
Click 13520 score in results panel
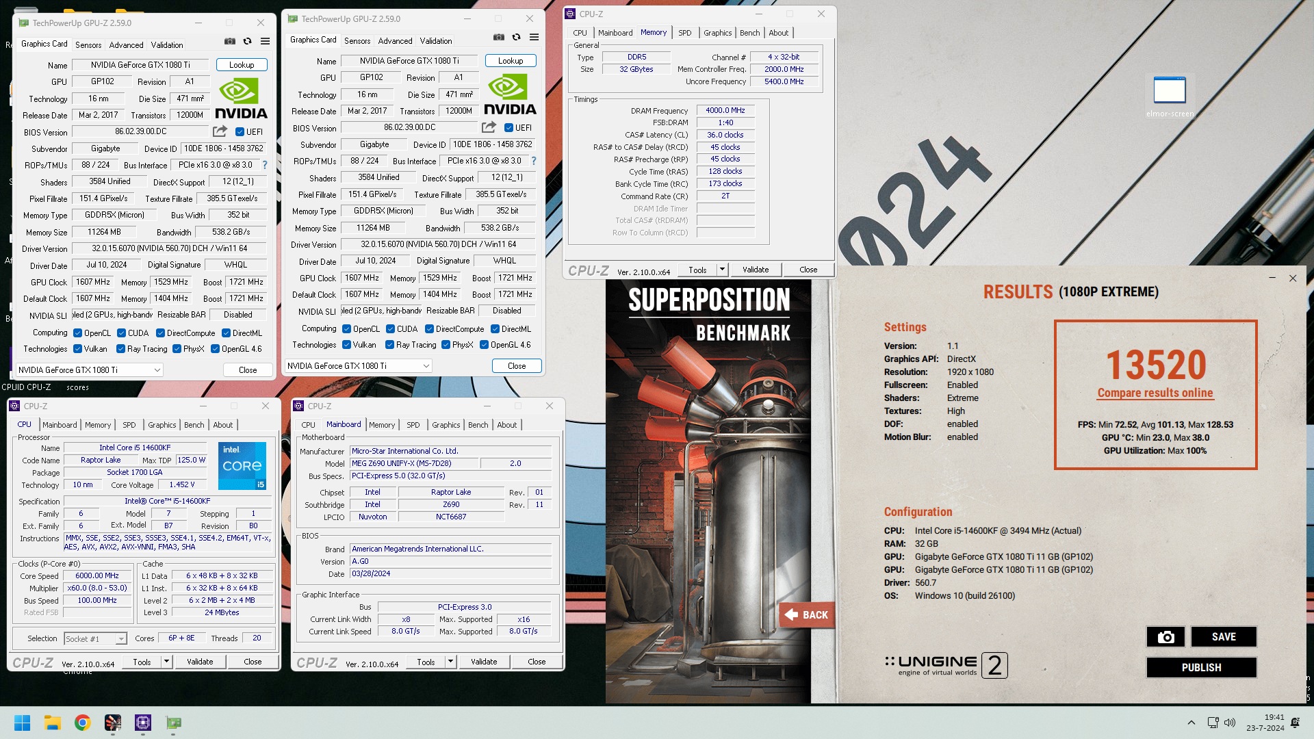[x=1156, y=365]
